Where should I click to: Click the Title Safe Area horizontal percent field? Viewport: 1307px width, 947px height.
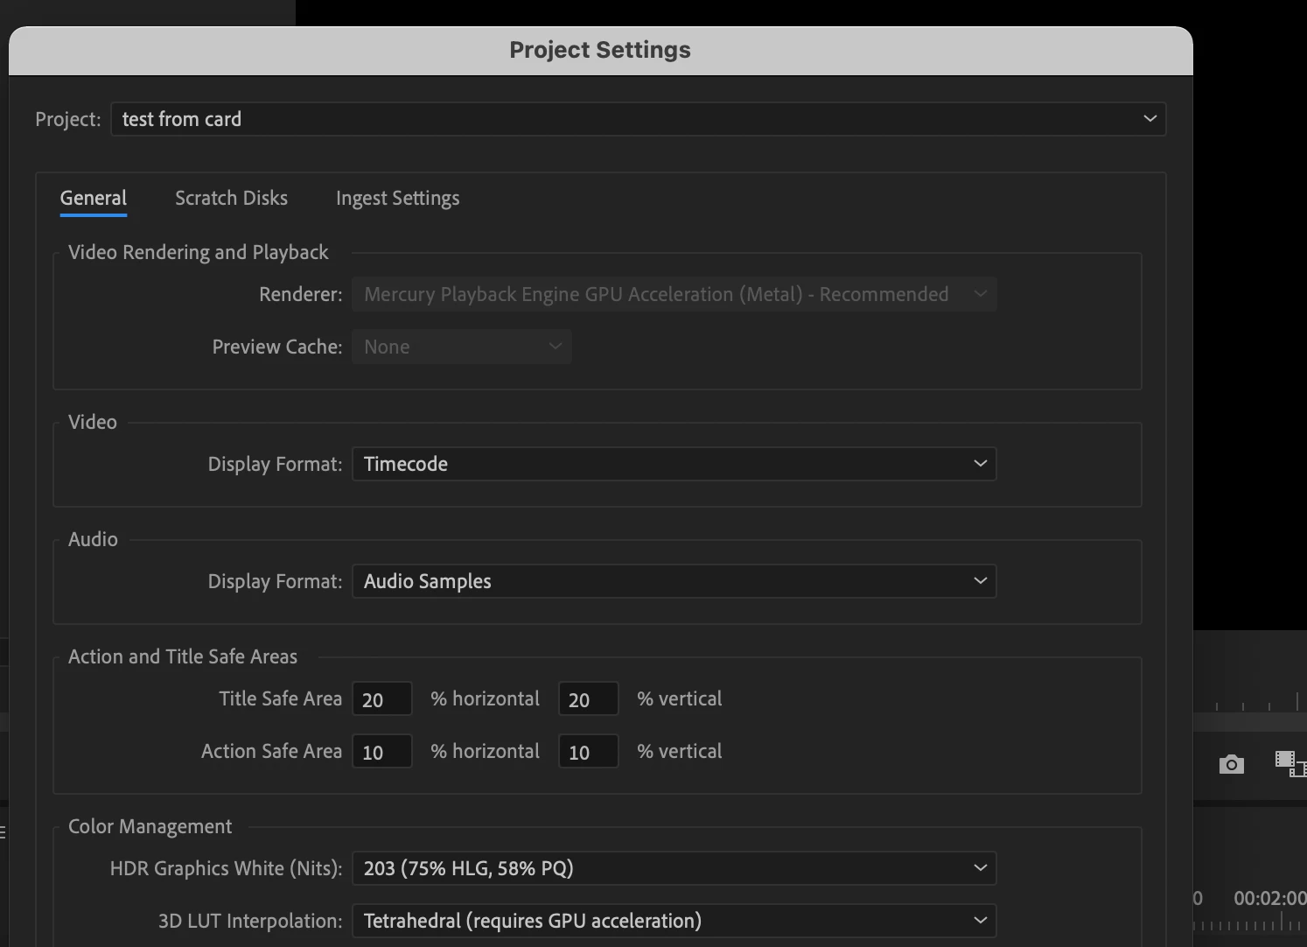click(x=382, y=698)
